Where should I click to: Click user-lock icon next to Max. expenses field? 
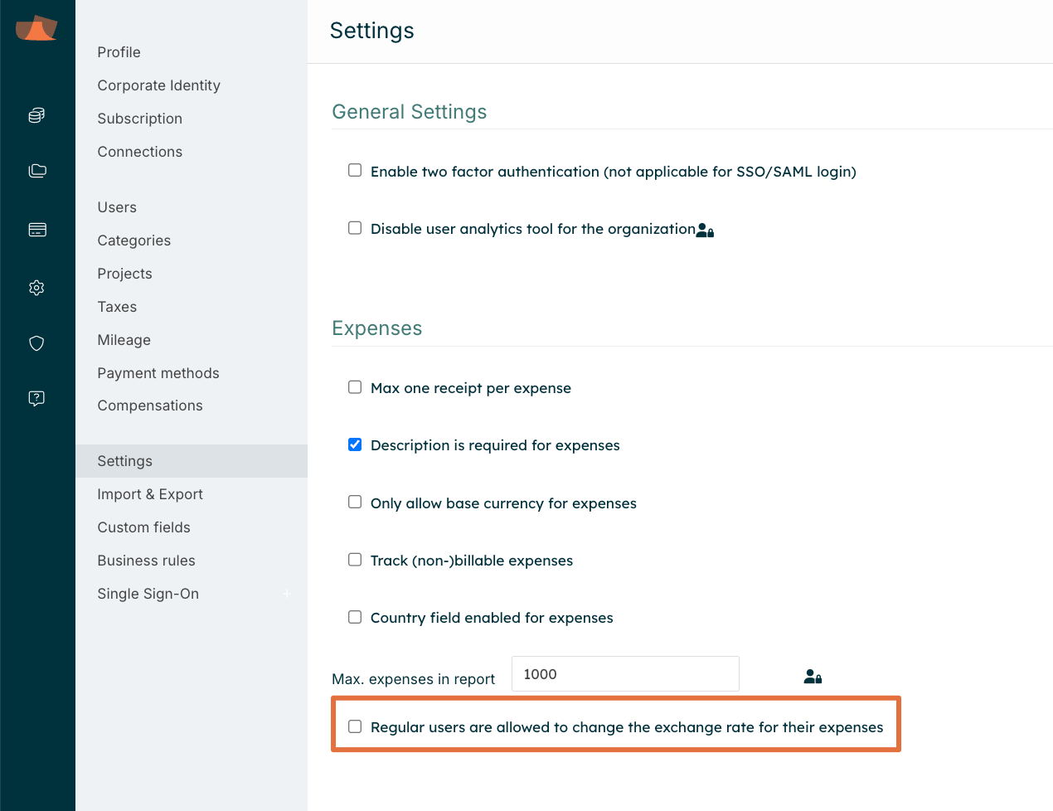[813, 677]
